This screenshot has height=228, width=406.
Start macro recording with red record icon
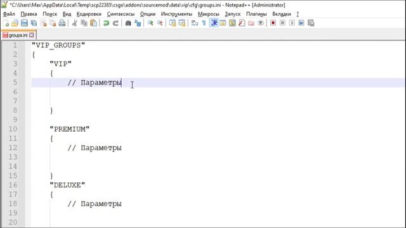pyautogui.click(x=273, y=23)
